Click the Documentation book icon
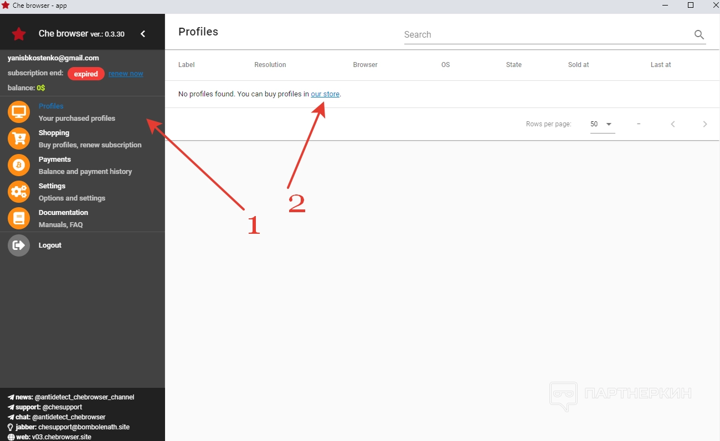 19,218
